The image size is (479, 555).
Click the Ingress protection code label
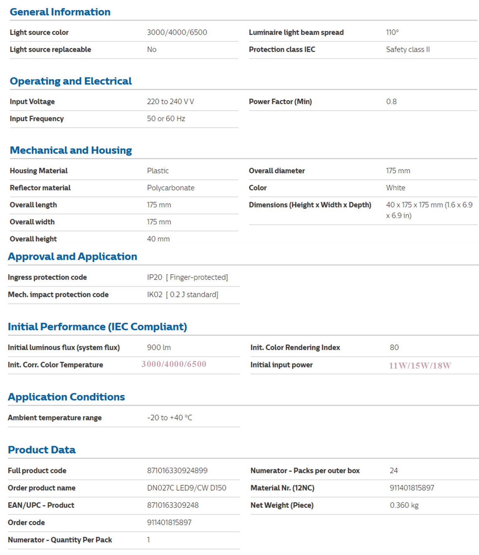[x=47, y=277]
